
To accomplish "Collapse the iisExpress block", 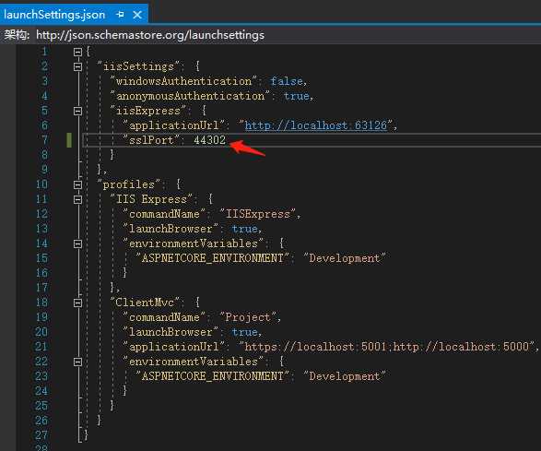I will pyautogui.click(x=78, y=111).
